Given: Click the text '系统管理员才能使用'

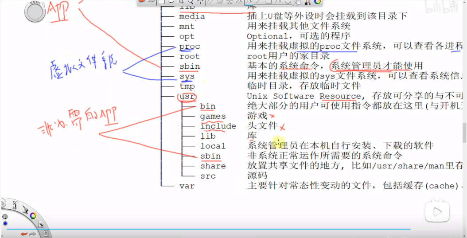Looking at the screenshot, I should click(x=377, y=66).
